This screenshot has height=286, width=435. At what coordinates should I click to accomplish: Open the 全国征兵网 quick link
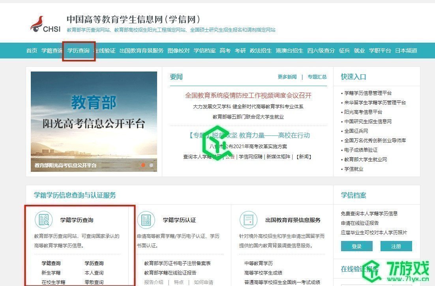click(x=356, y=131)
